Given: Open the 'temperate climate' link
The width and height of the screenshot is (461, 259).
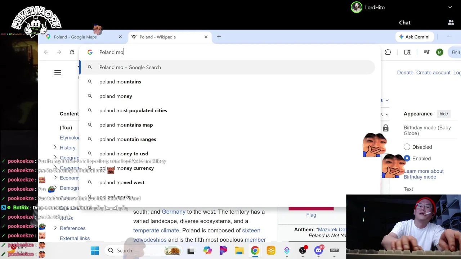Looking at the screenshot, I should click(x=156, y=230).
